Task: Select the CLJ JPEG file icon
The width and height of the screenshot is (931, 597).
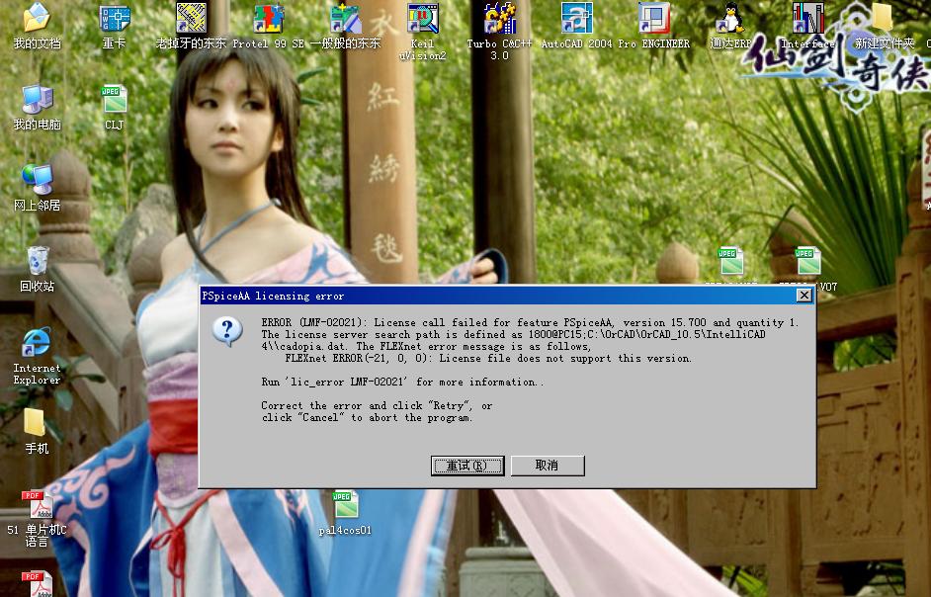Action: point(114,98)
